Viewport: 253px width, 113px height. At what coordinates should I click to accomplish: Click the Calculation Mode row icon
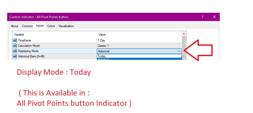point(15,46)
